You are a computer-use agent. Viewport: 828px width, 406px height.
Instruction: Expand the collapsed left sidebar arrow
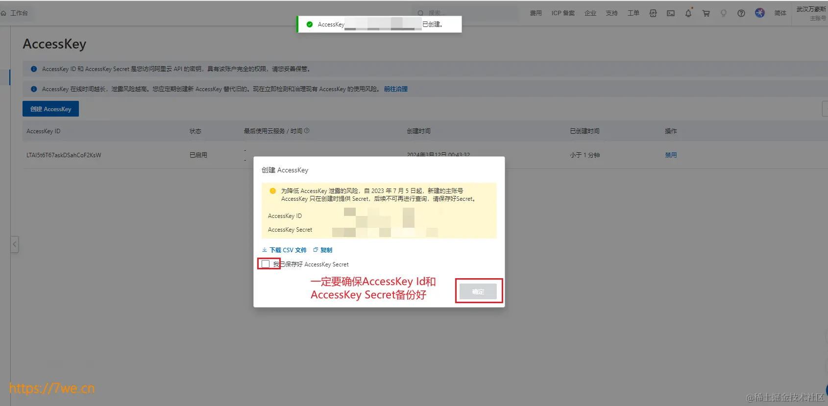tap(15, 244)
